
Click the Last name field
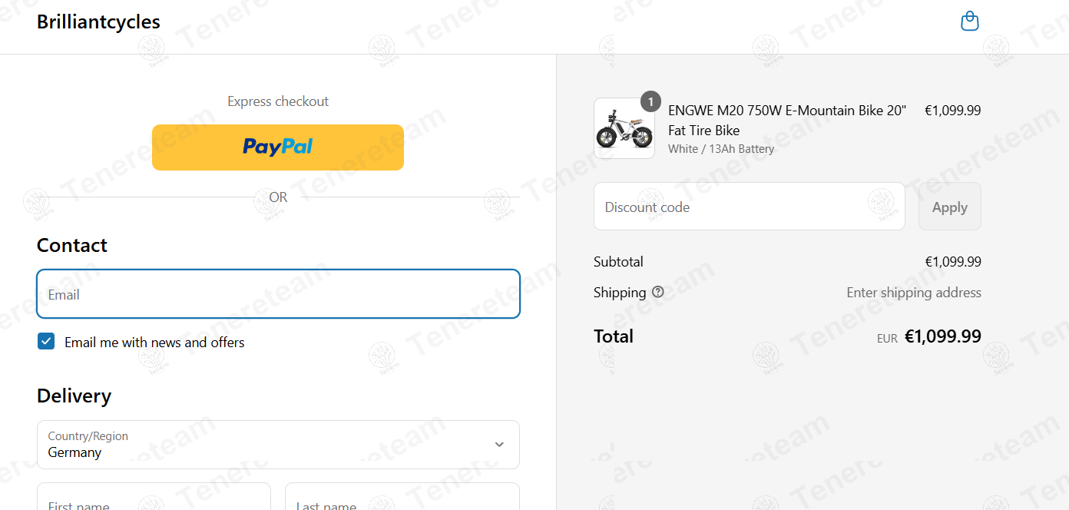[x=402, y=497]
